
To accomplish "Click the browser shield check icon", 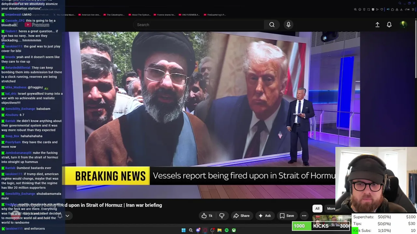I will (x=373, y=9).
